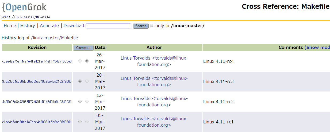Open revision starting with c1ae3cfa
330x133 pixels.
[37, 122]
